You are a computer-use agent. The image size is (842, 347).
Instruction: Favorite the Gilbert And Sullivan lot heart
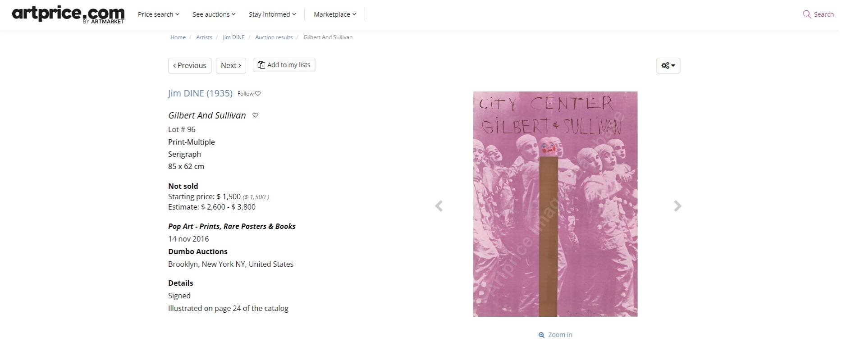(255, 115)
